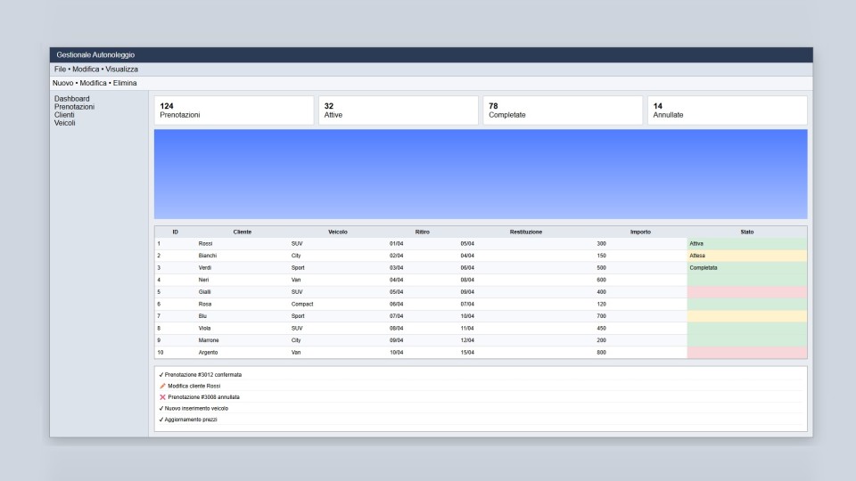Sort by the Restituzione column header
The height and width of the screenshot is (481, 856).
click(526, 232)
